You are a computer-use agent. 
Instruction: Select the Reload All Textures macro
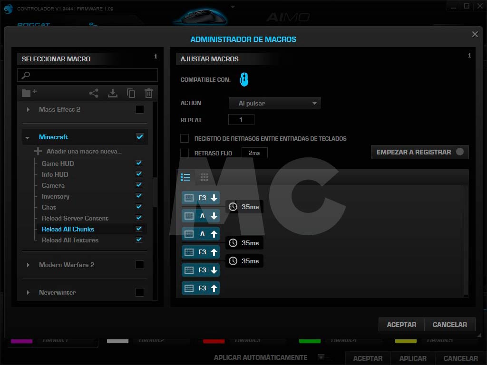click(x=70, y=240)
